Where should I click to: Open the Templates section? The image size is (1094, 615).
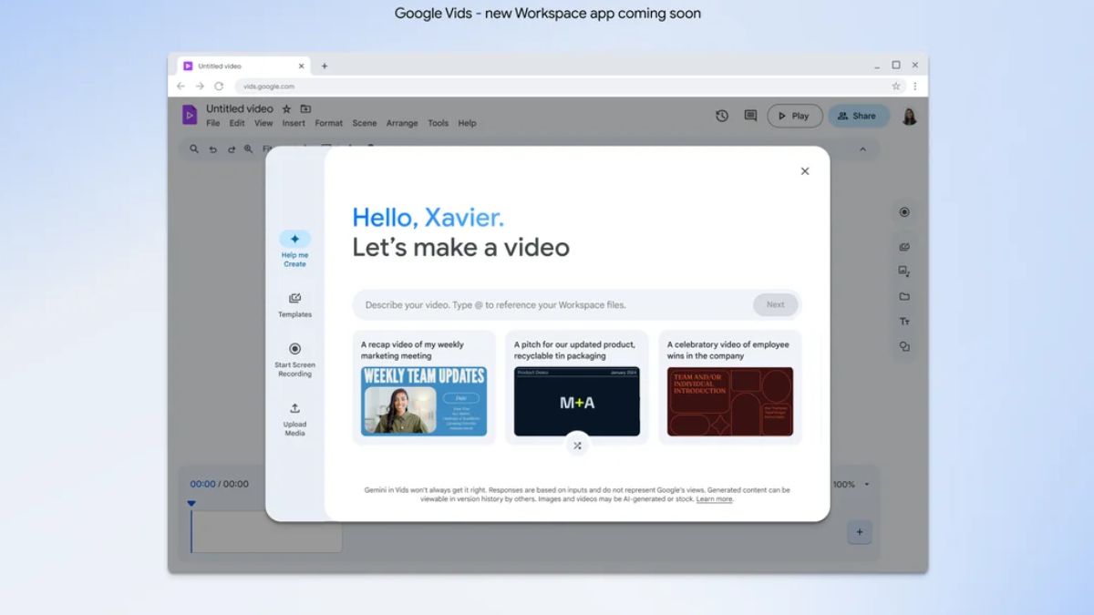294,305
